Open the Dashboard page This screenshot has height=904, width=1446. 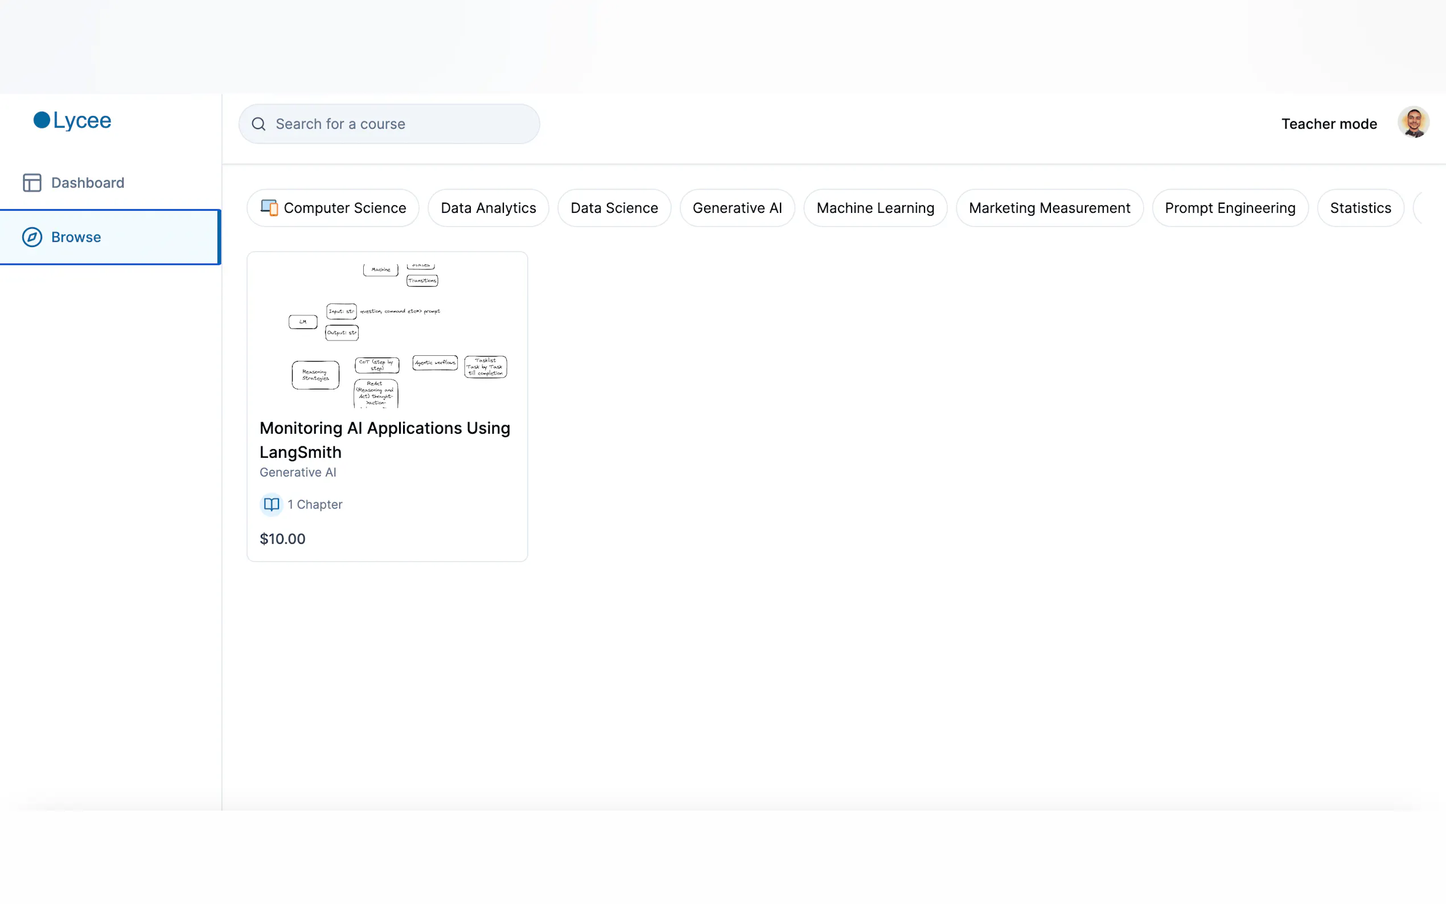pyautogui.click(x=87, y=182)
